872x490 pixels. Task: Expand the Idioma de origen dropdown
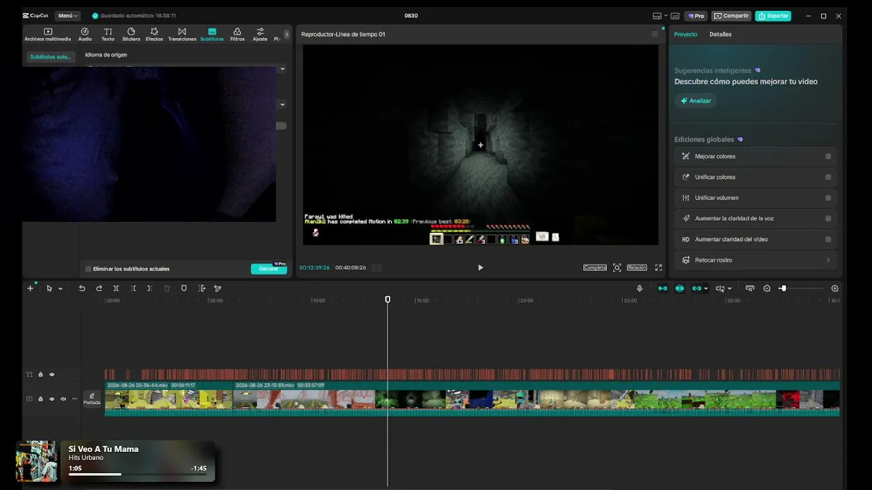pyautogui.click(x=282, y=69)
